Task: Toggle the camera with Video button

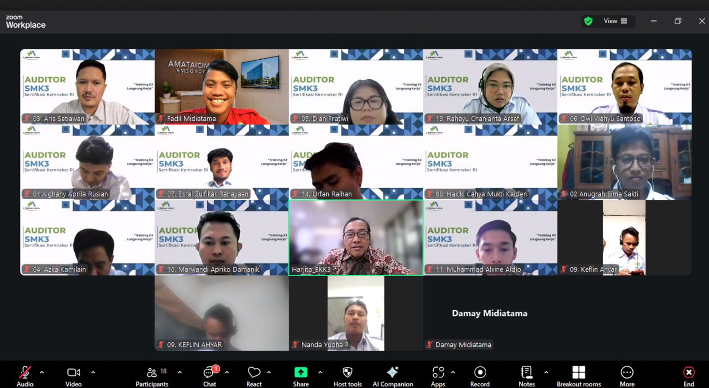Action: tap(74, 376)
